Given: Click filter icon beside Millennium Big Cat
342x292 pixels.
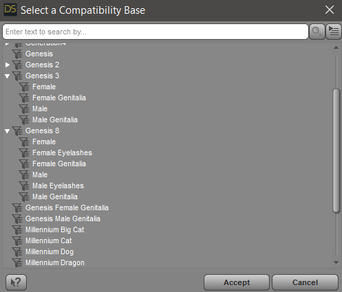Looking at the screenshot, I should [18, 229].
